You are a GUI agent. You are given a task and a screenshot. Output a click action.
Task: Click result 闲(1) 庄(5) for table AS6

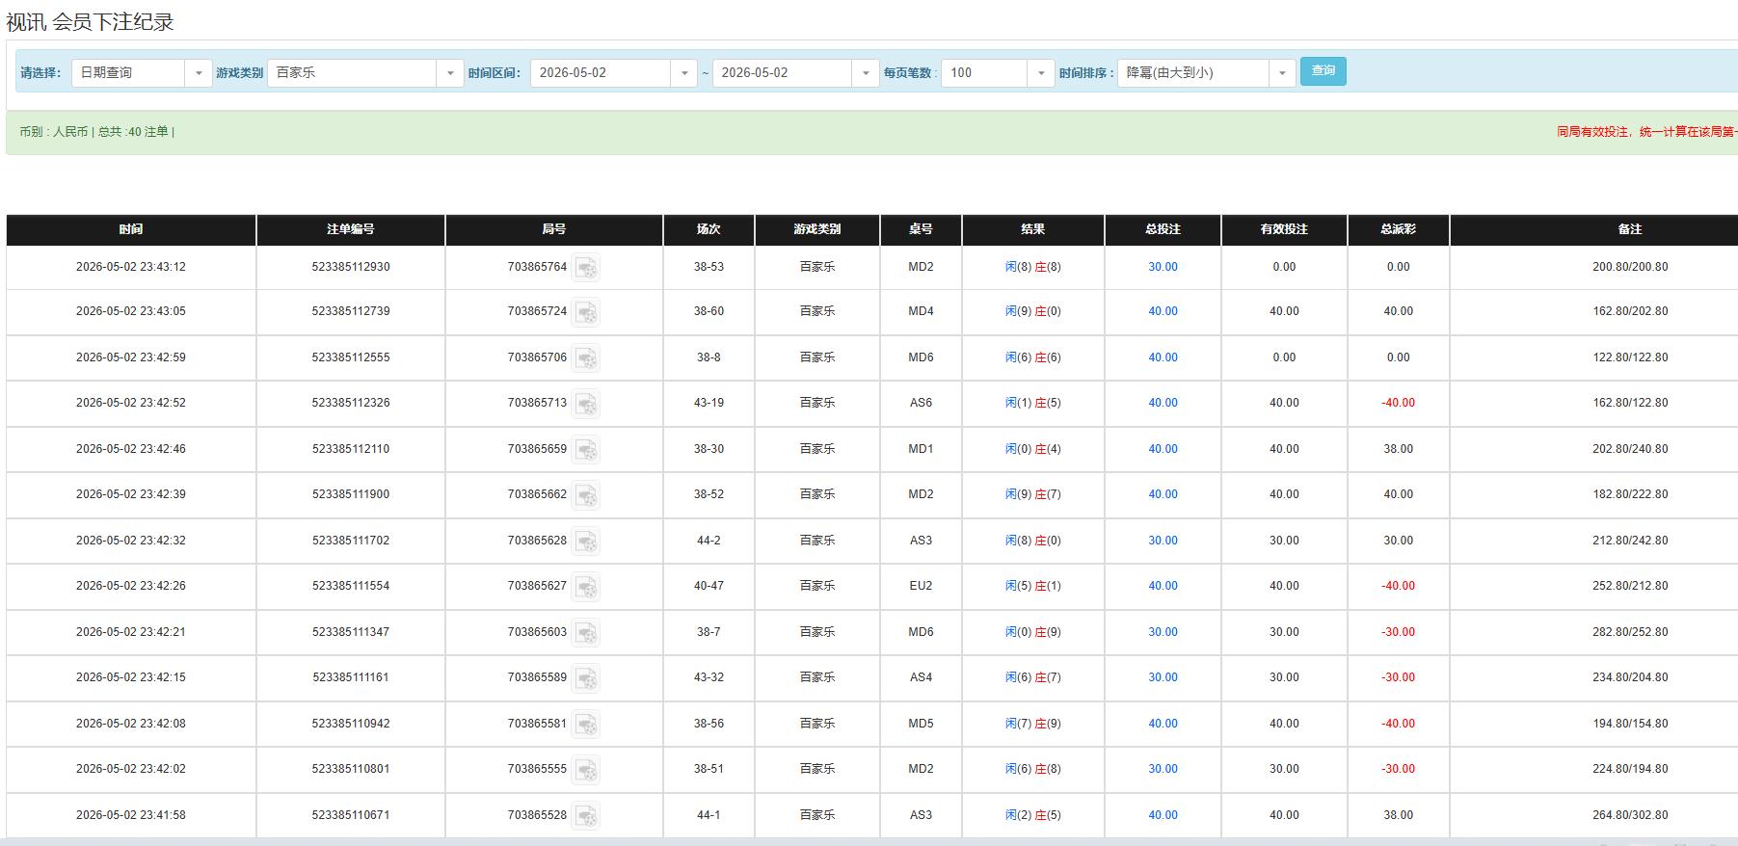click(1032, 403)
